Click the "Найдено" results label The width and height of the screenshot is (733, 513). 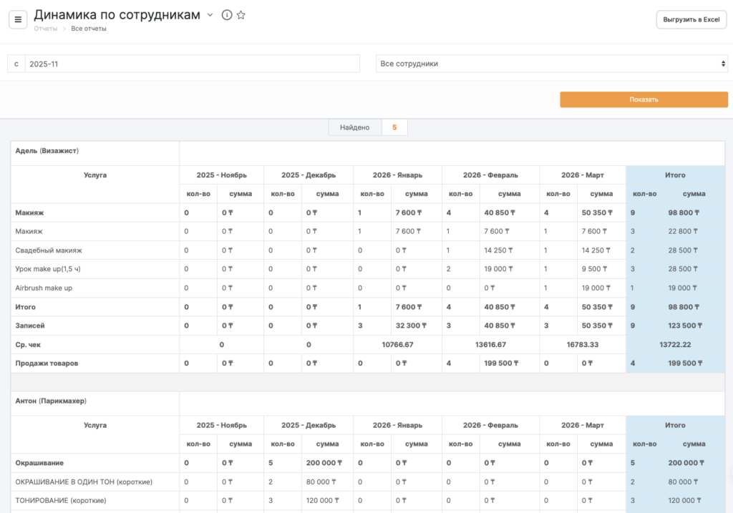click(x=354, y=127)
